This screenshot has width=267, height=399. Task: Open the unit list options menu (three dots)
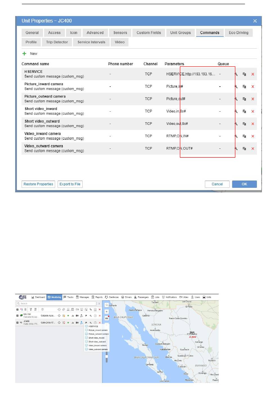pos(99,304)
